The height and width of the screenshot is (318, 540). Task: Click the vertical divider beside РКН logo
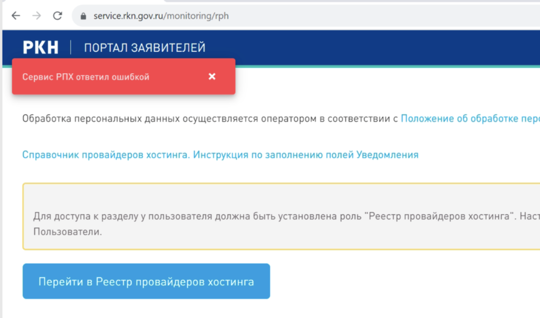click(x=71, y=48)
